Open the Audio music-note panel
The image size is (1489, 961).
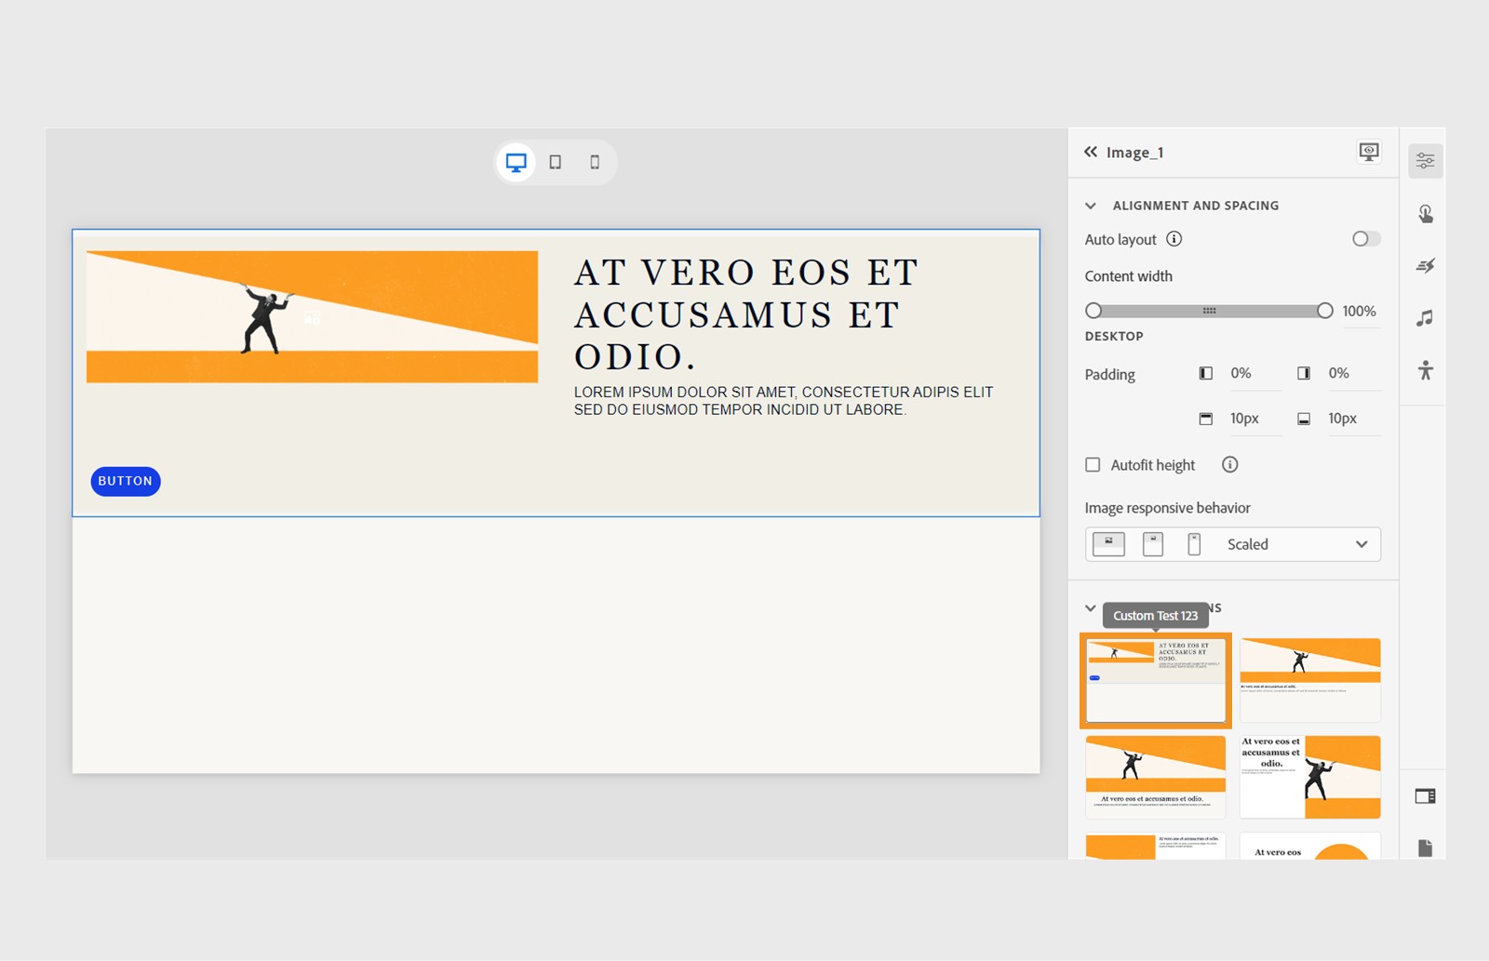pos(1425,318)
